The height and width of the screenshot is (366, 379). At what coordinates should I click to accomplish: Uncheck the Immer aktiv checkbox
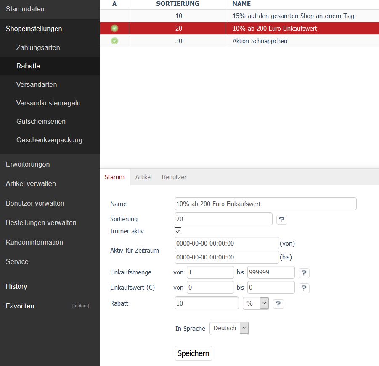point(178,231)
